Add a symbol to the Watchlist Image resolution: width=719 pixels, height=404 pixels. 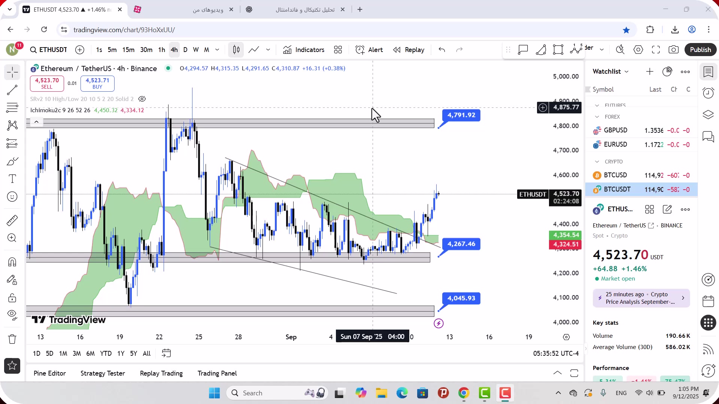(x=650, y=71)
